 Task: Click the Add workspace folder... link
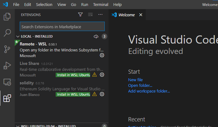[149, 91]
